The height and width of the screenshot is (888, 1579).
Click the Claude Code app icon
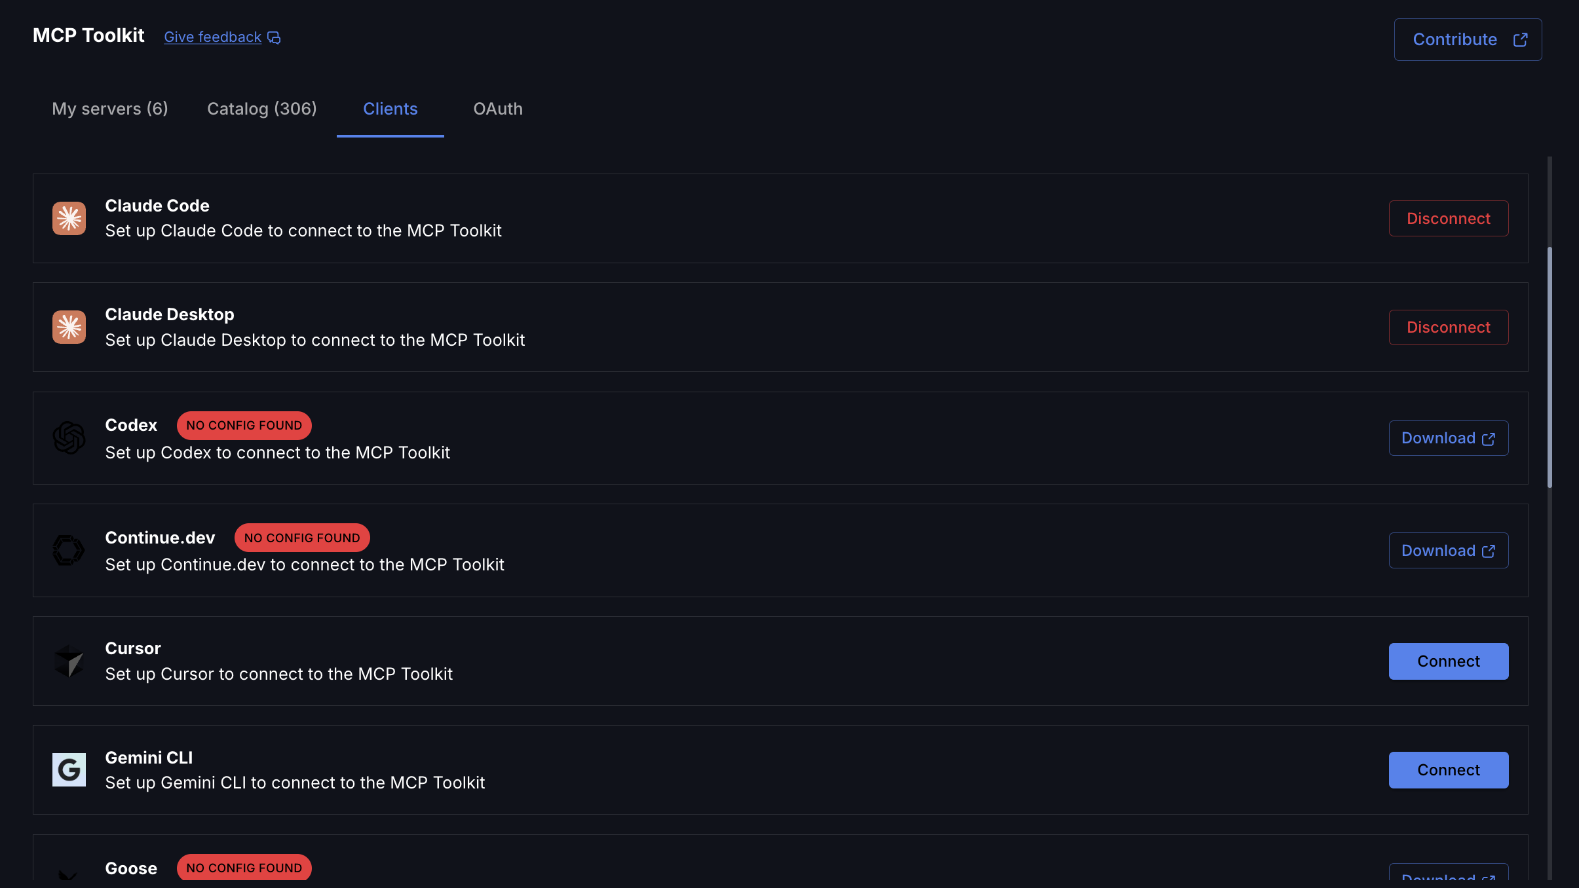(69, 218)
